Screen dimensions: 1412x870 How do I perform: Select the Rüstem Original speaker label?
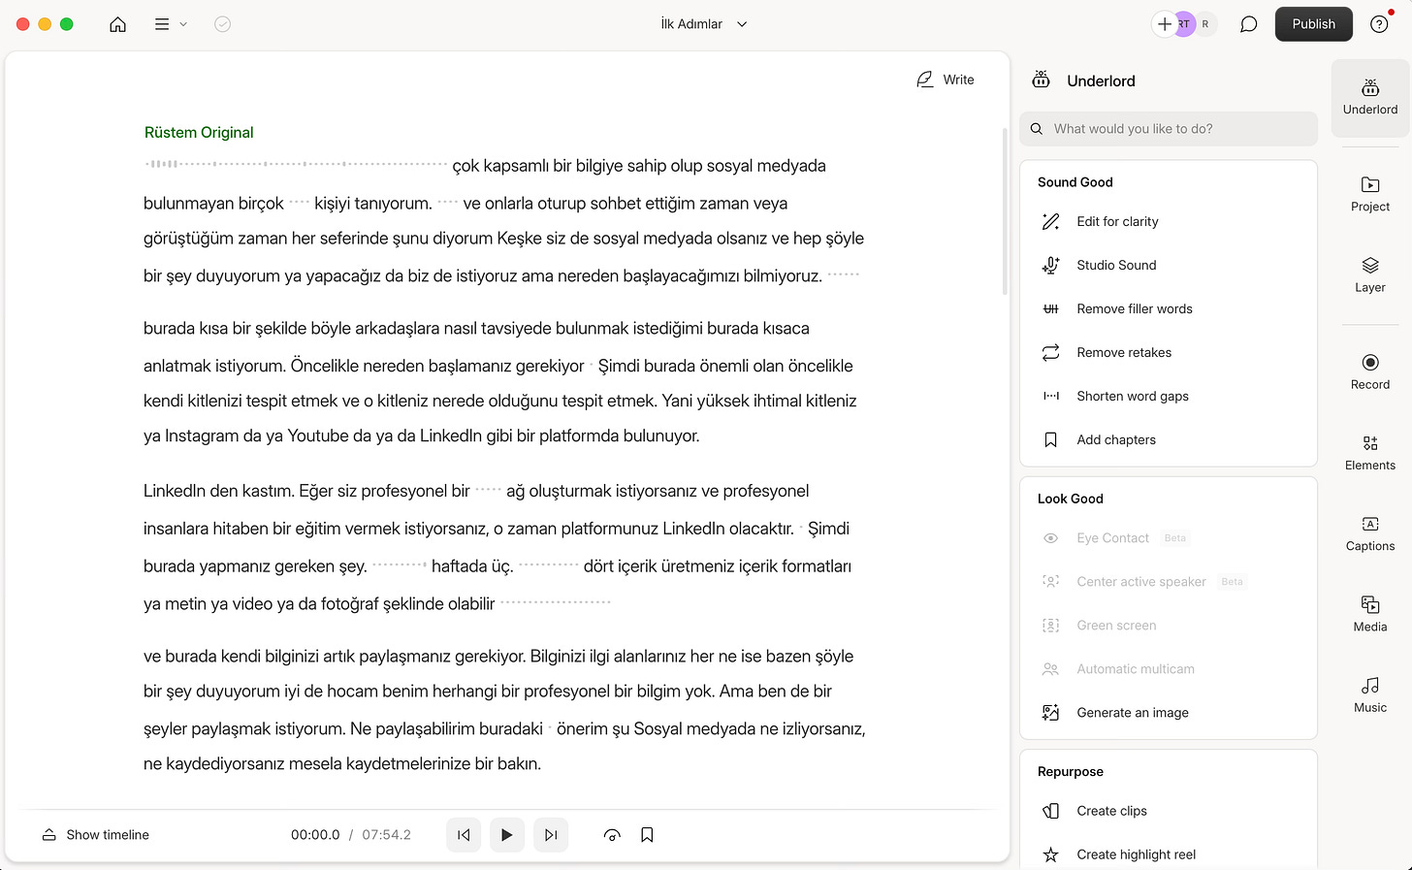[199, 132]
